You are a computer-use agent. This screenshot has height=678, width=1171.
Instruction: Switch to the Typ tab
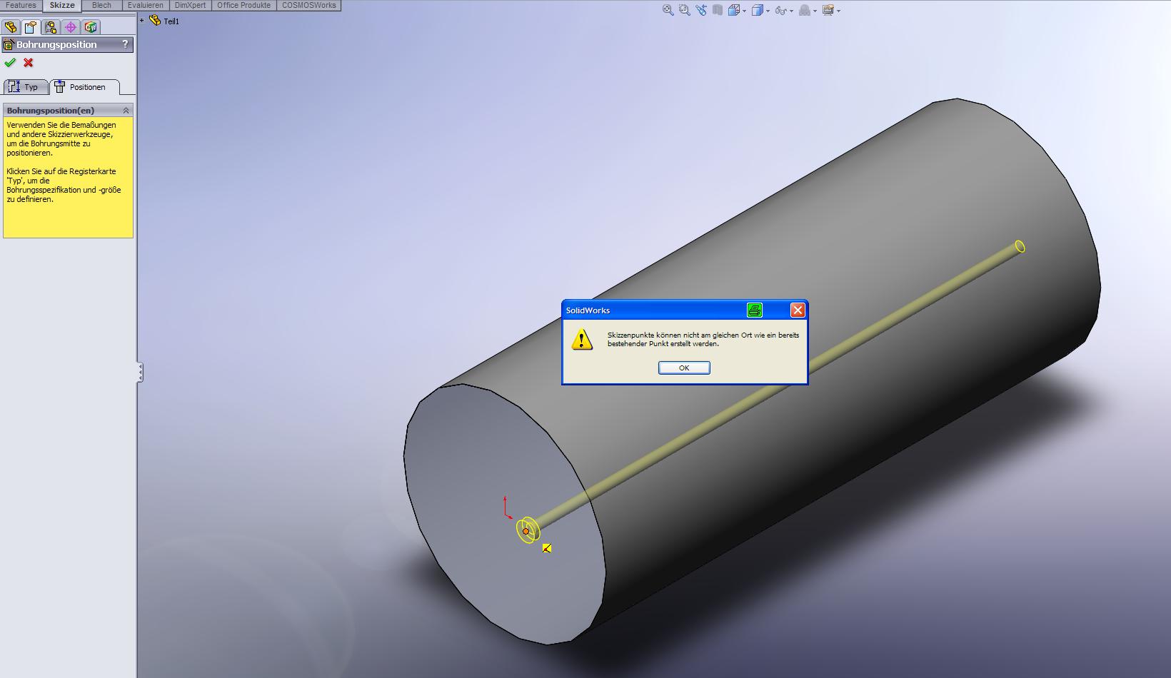point(26,87)
